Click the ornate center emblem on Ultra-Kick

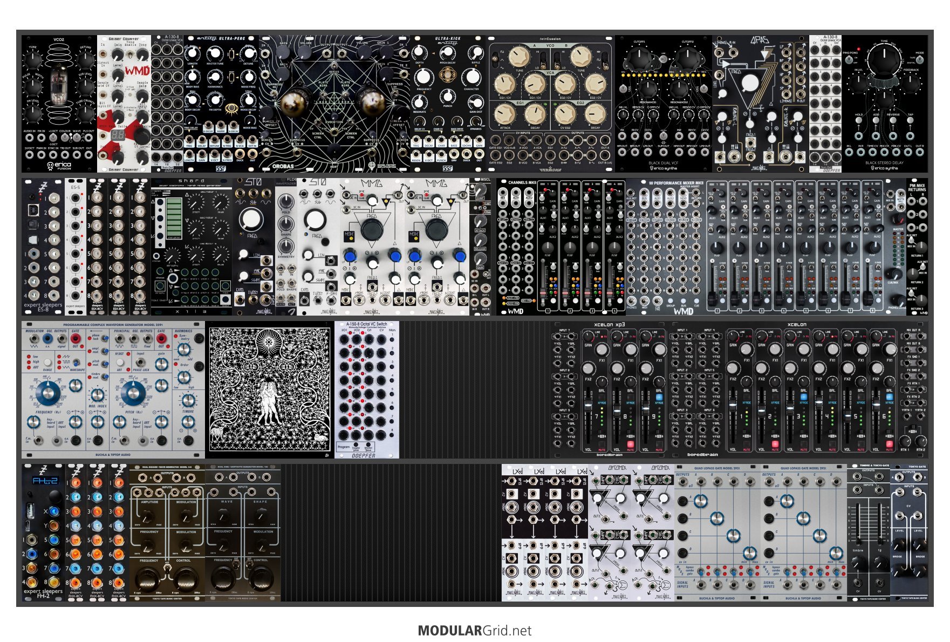click(447, 75)
